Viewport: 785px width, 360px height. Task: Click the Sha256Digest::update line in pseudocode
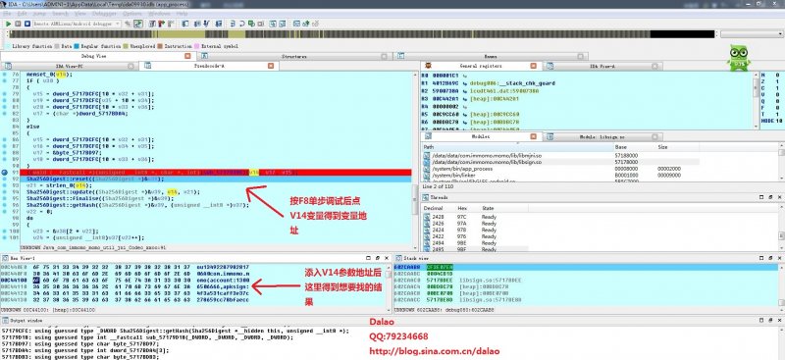113,191
